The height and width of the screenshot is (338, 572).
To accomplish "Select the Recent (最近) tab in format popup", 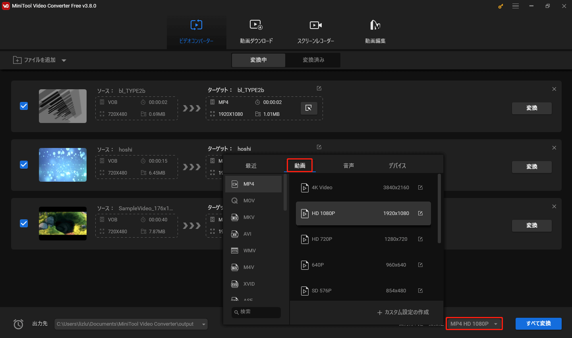I will (x=251, y=165).
